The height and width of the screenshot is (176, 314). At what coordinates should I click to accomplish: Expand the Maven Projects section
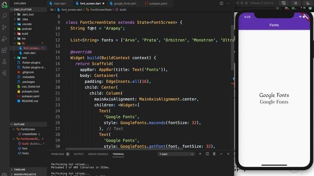28,174
